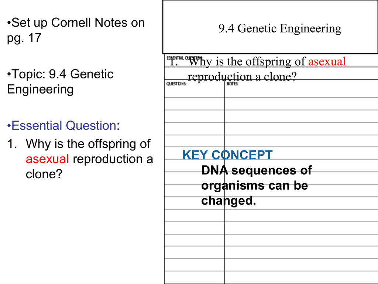This screenshot has height=284, width=378.
Task: Click "reproduction a clone?" in the notes page
Action: click(x=242, y=77)
